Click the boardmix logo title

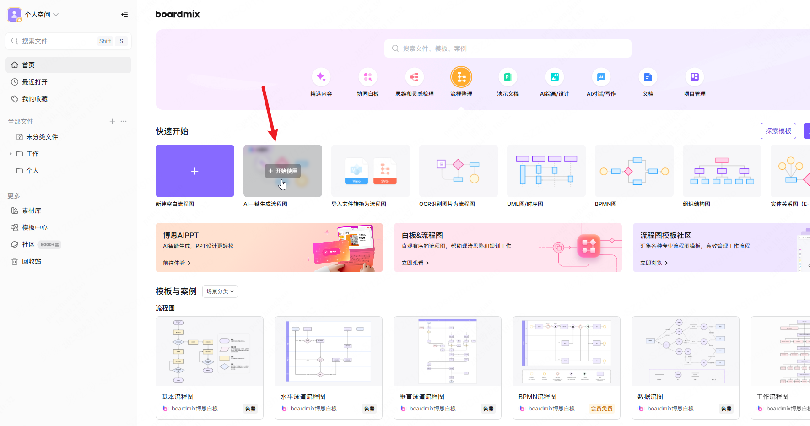click(x=178, y=14)
